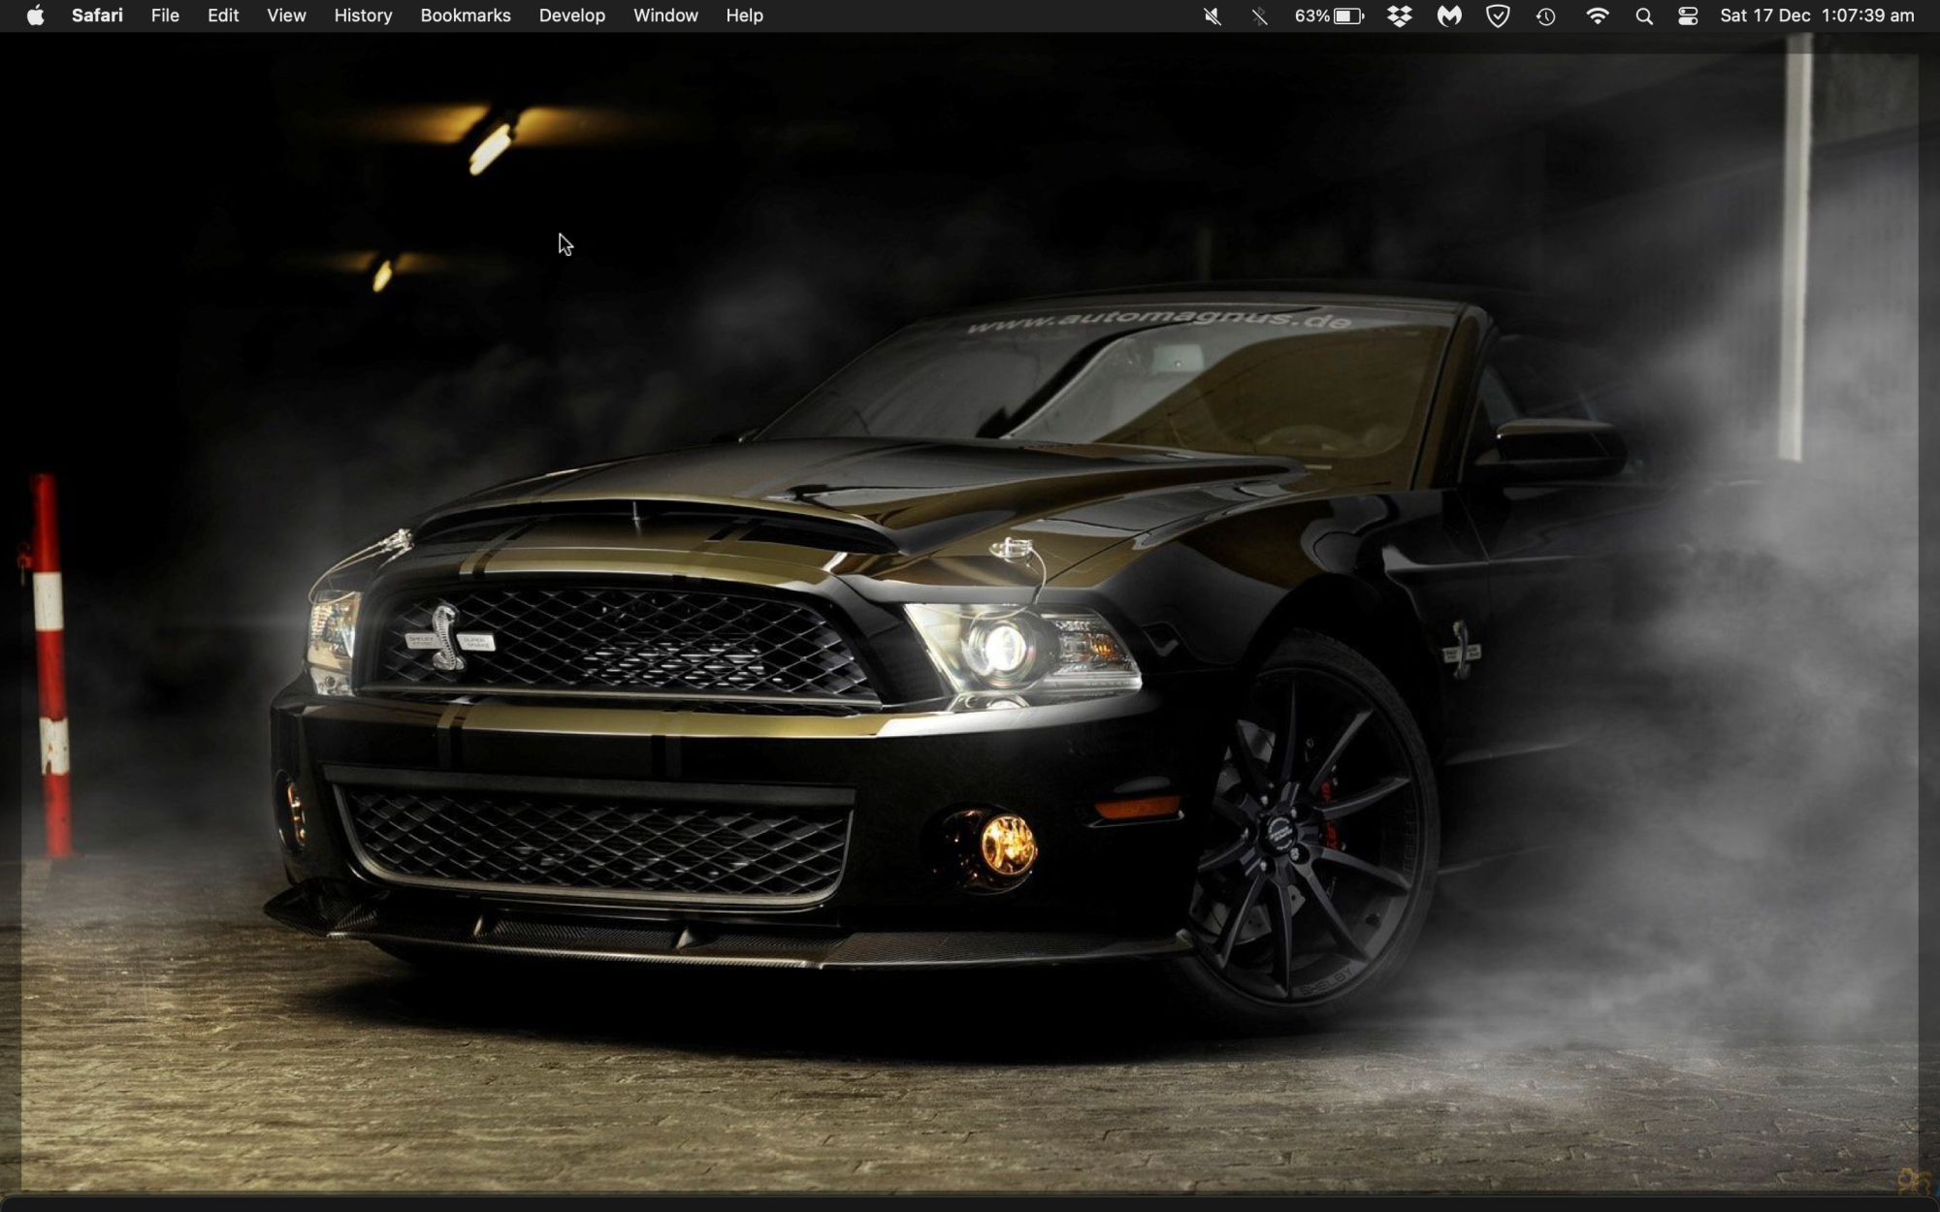Open the View menu
Image resolution: width=1940 pixels, height=1212 pixels.
[286, 16]
